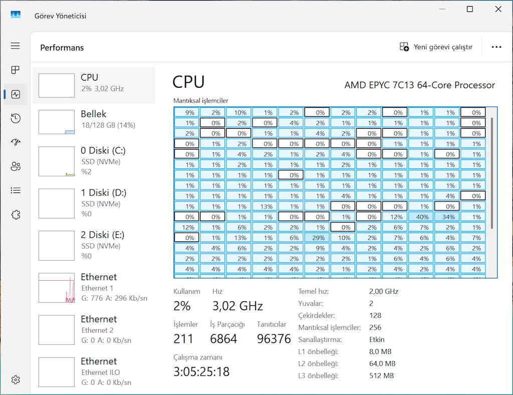Select Ethernet ILO network item
513x395 pixels.
(94, 372)
